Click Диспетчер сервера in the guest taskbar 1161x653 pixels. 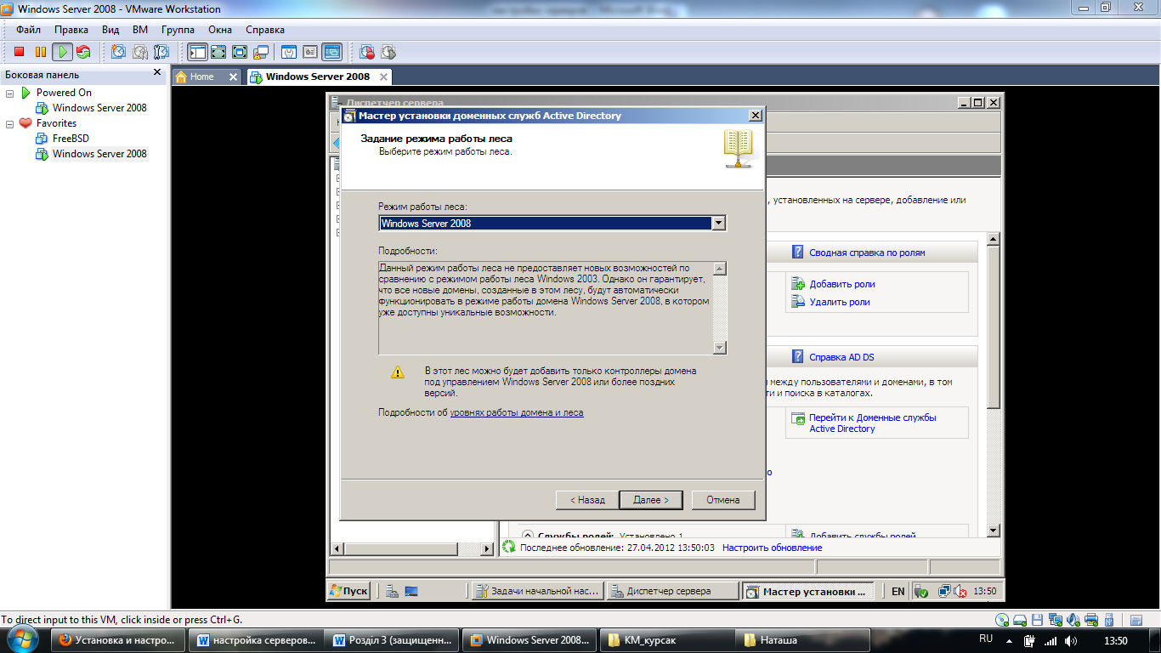click(x=672, y=591)
